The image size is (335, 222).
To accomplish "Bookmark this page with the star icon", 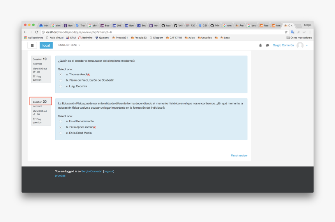I will [286, 32].
